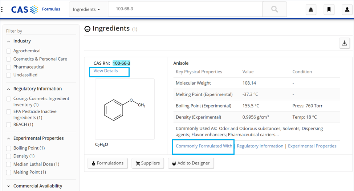Check EPA Pesticide Inactive Ingredients filter
This screenshot has width=354, height=191.
tap(9, 111)
